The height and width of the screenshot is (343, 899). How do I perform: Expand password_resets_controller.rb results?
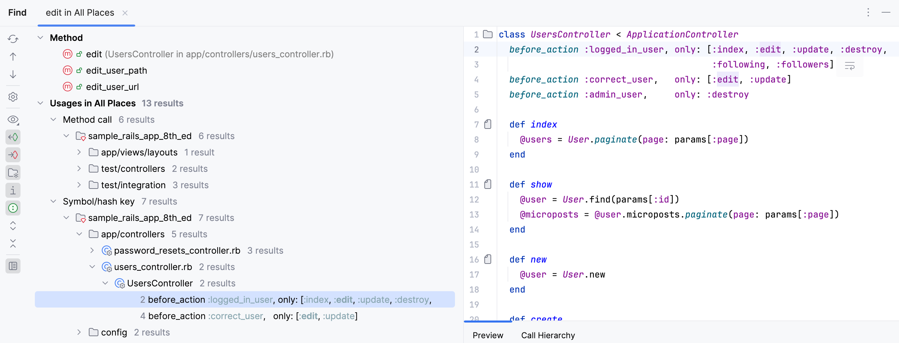pyautogui.click(x=92, y=251)
